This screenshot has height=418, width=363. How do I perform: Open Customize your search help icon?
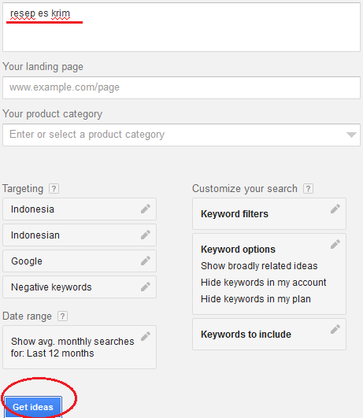pos(308,189)
